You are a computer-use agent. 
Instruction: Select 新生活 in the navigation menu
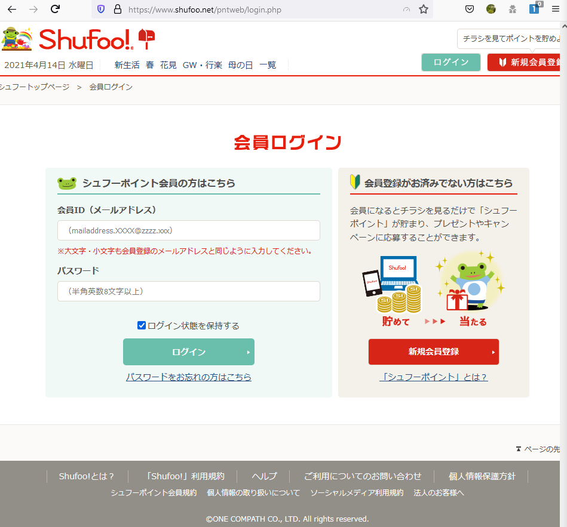127,64
